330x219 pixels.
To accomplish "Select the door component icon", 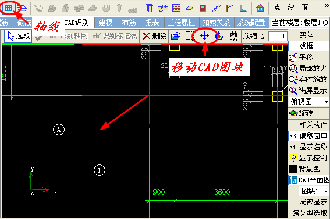I will point(203,8).
